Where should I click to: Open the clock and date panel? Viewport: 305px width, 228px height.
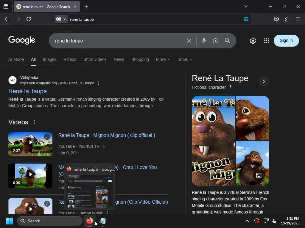(x=290, y=221)
